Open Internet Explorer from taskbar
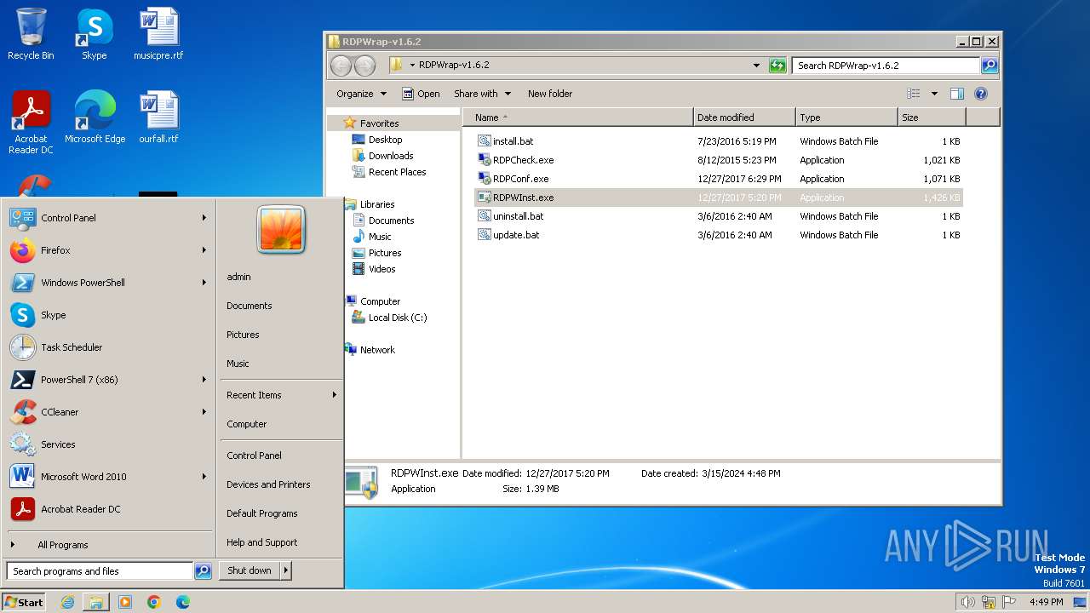Image resolution: width=1090 pixels, height=613 pixels. point(67,602)
